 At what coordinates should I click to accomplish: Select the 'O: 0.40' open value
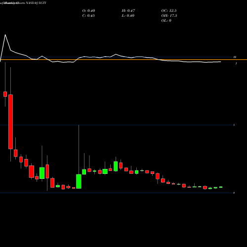[88, 11]
